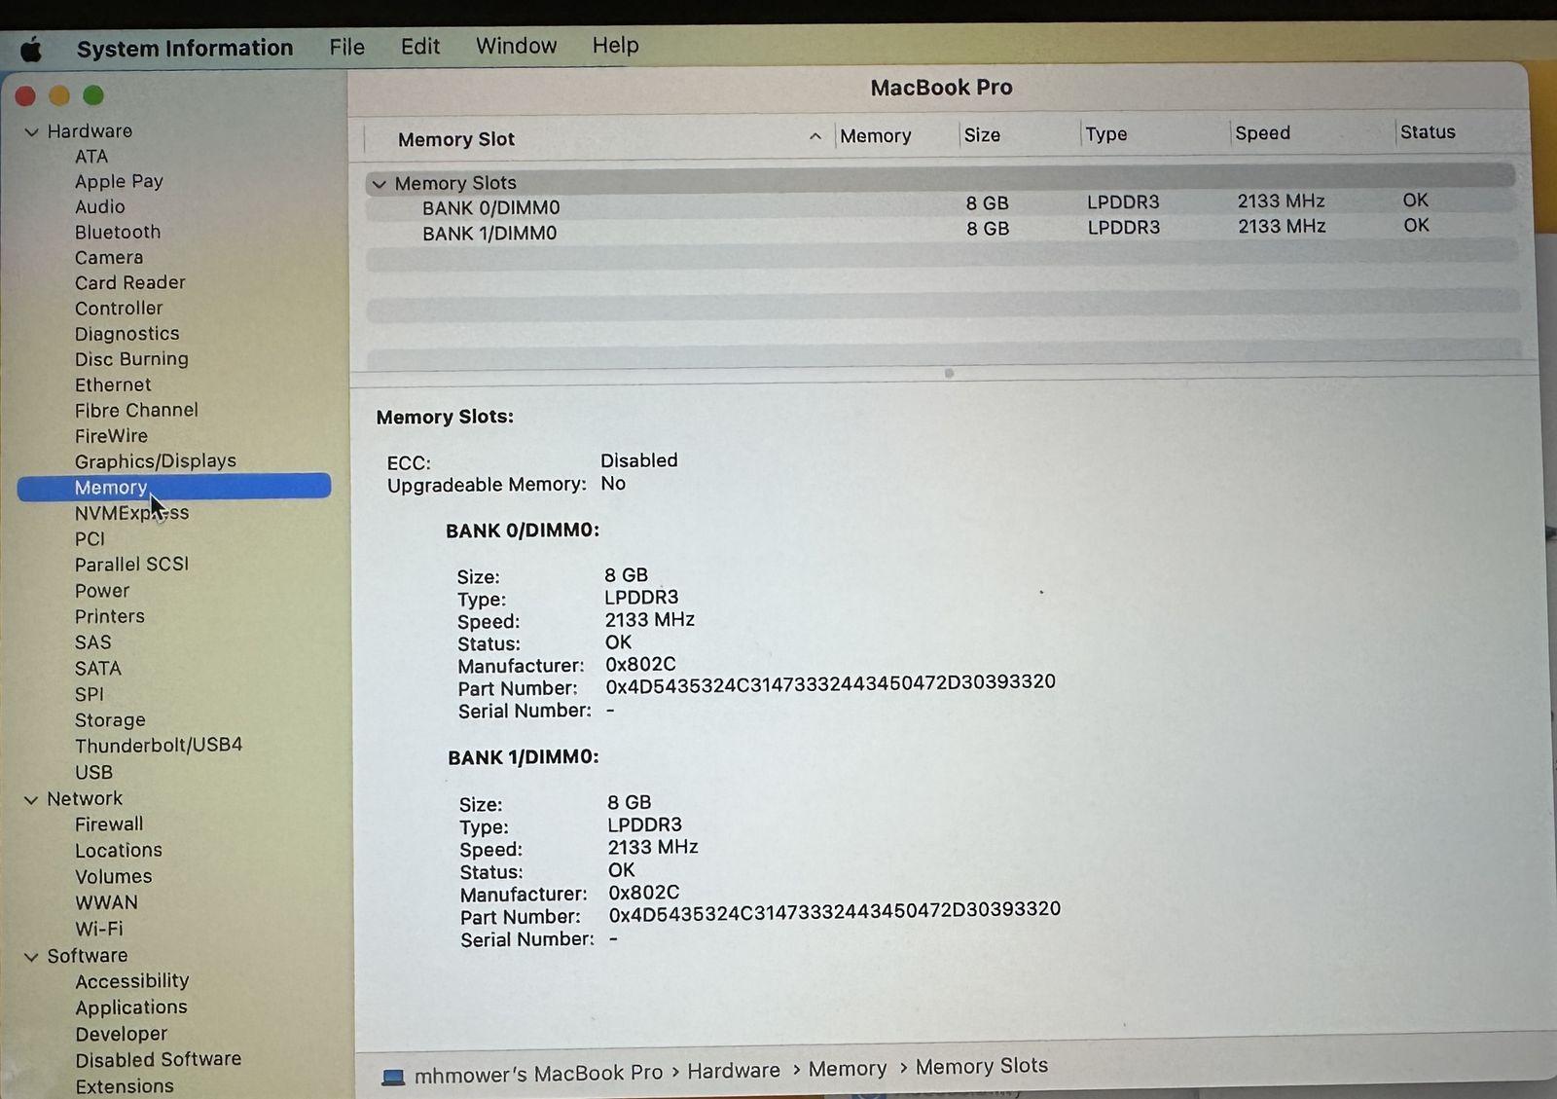Click the laptop icon in path bar
This screenshot has width=1557, height=1099.
(x=393, y=1077)
